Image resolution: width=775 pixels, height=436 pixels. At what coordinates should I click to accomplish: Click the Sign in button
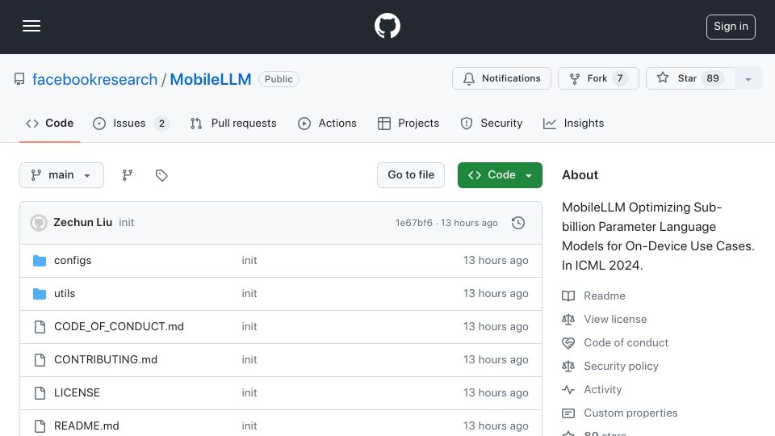731,27
